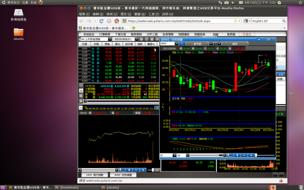The image size is (304, 190).
Task: Open the 分析工具 menu
Action: (152, 34)
